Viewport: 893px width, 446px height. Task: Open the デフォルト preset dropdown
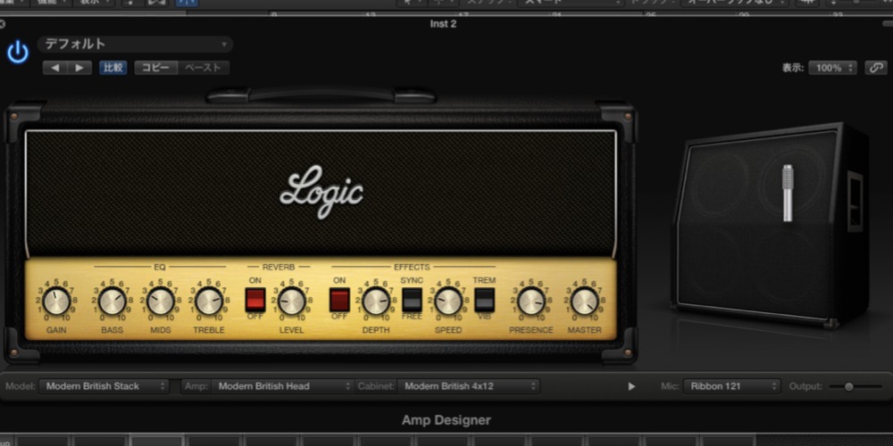coord(135,45)
